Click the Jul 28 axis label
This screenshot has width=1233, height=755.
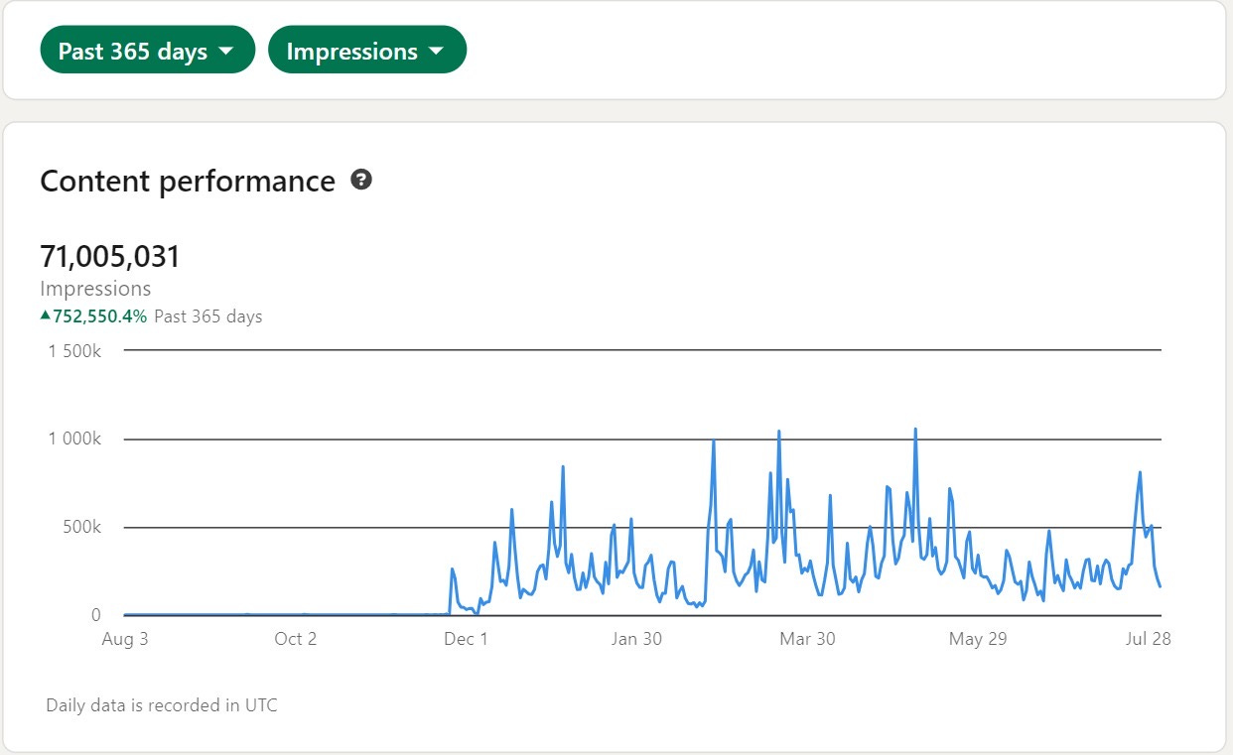[x=1149, y=639]
